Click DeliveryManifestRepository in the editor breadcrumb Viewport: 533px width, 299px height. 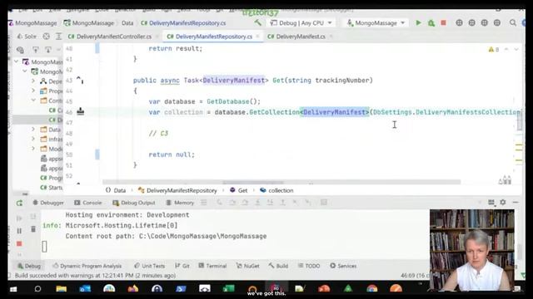click(177, 190)
